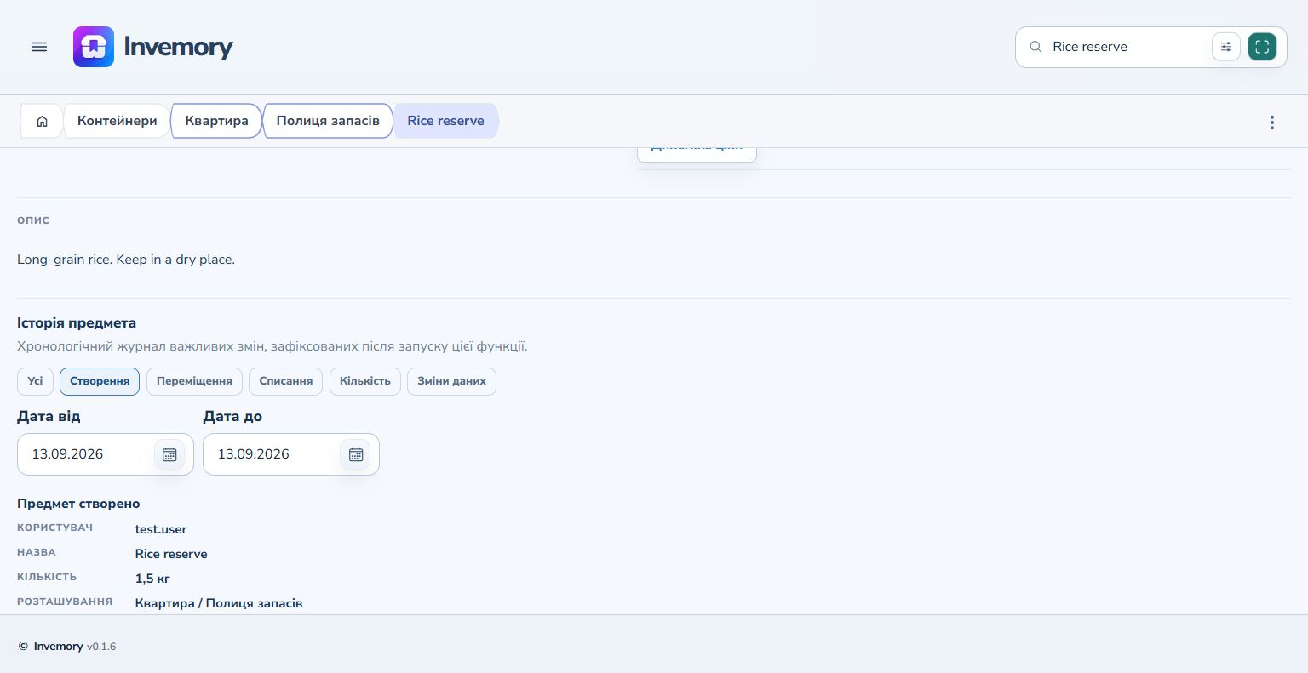Filter history by Кількість
1308x673 pixels.
tap(364, 381)
